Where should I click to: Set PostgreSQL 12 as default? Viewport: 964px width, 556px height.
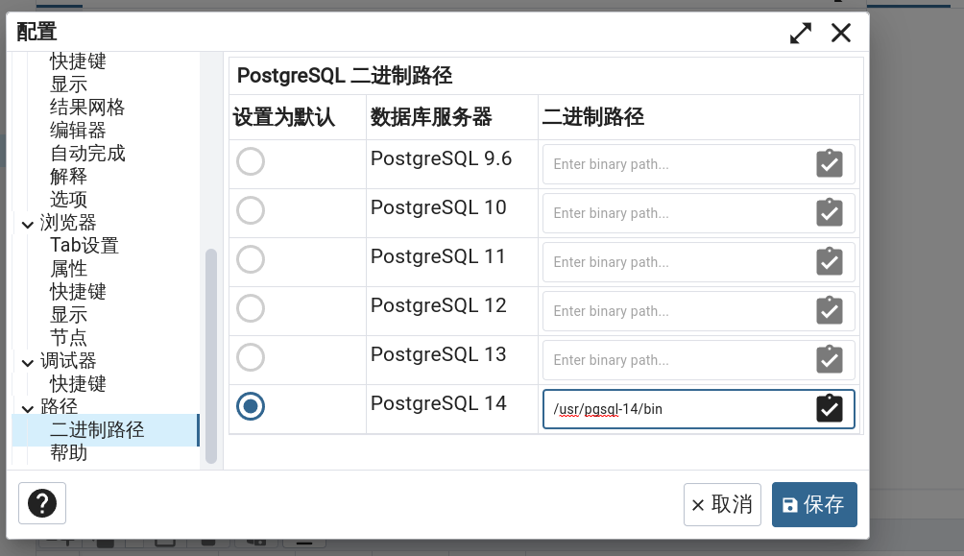[x=251, y=308]
